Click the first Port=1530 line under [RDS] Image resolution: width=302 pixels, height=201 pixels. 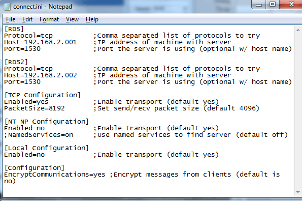(x=22, y=49)
